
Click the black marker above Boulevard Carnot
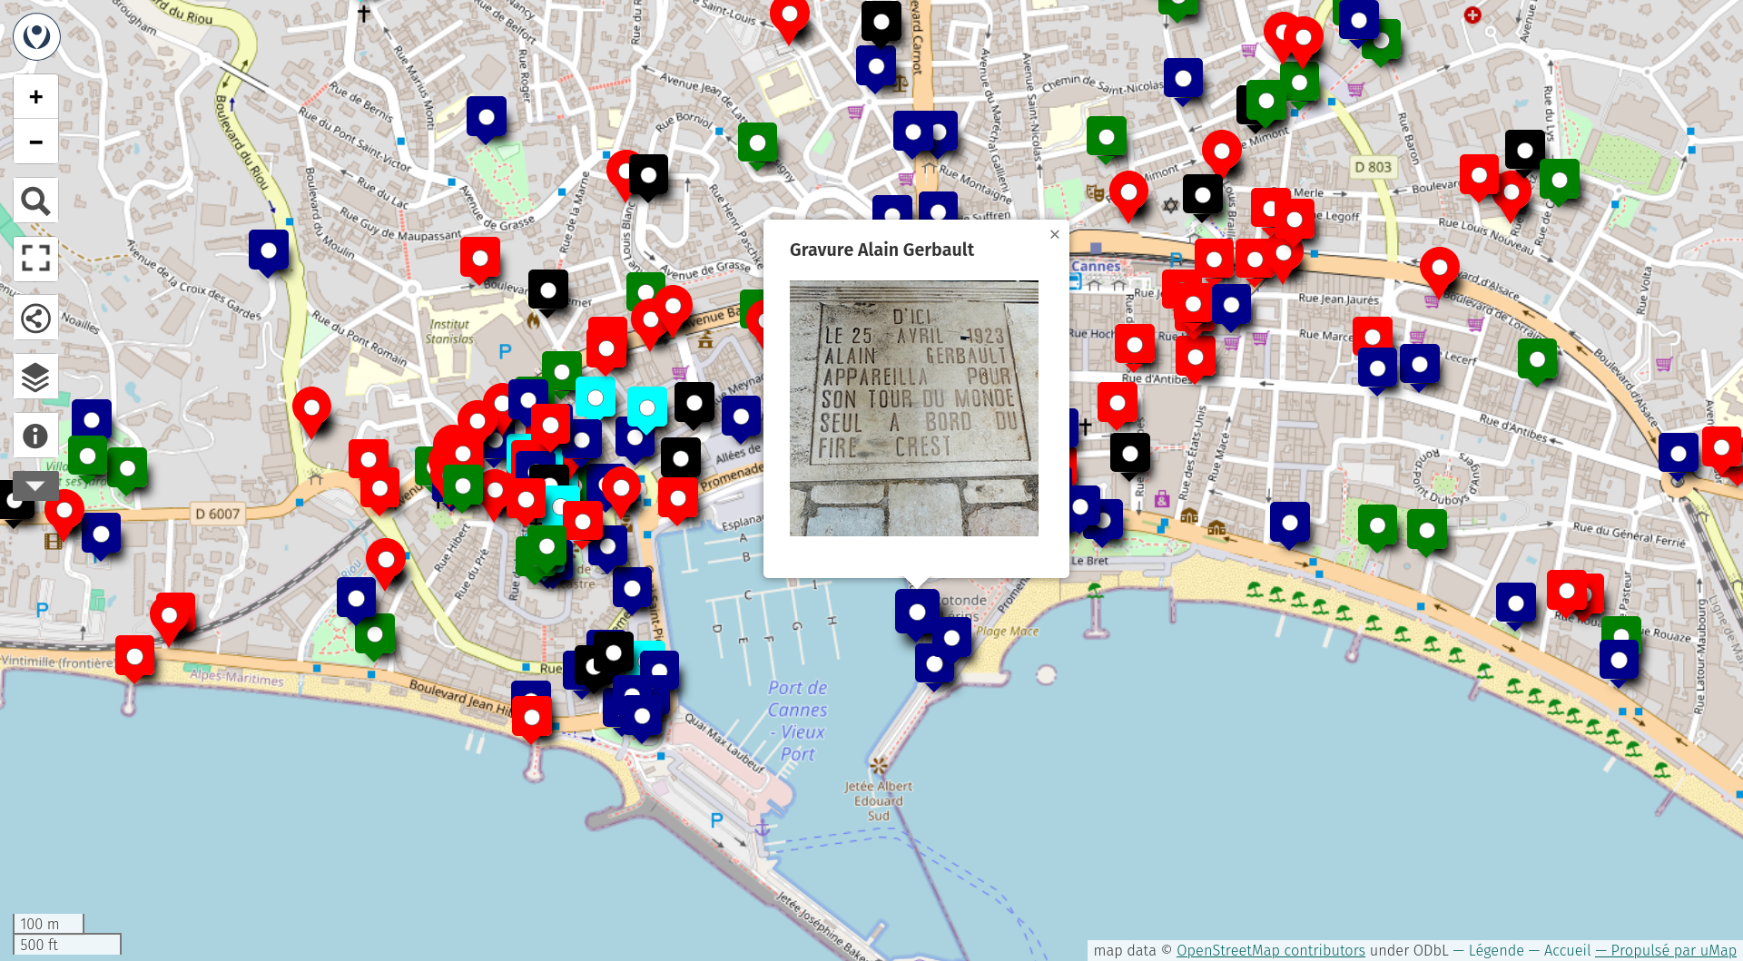pos(881,21)
